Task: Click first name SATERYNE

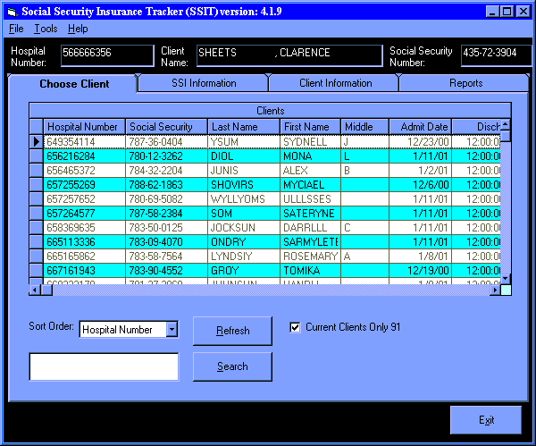Action: 309,214
